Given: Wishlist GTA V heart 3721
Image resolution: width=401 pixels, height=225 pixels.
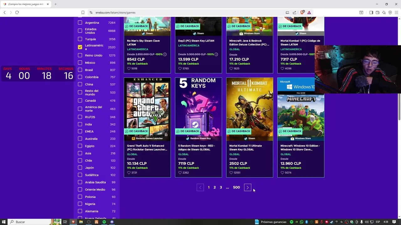Looking at the screenshot, I should pyautogui.click(x=129, y=172).
